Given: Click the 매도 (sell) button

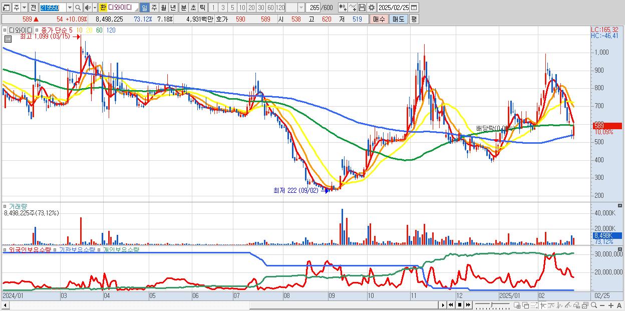Looking at the screenshot, I should (x=399, y=19).
